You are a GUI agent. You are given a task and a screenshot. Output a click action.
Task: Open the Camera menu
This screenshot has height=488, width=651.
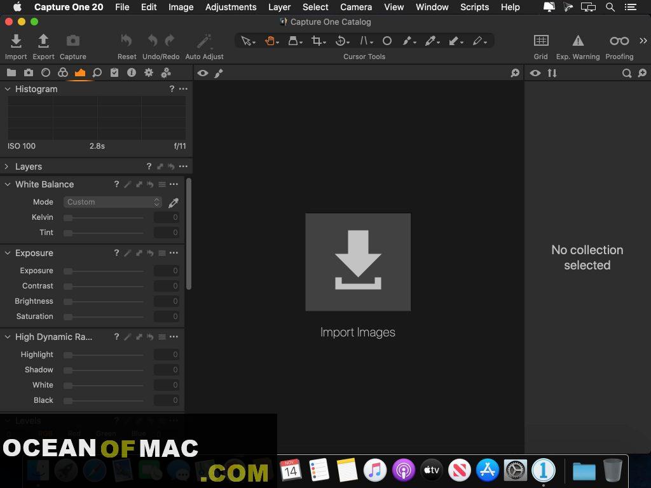pos(356,7)
